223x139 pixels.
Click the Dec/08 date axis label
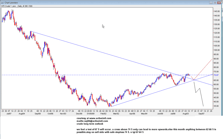coord(79,114)
